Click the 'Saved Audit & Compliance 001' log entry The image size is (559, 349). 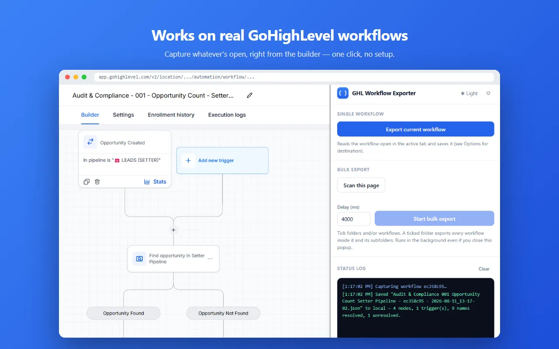click(x=411, y=305)
